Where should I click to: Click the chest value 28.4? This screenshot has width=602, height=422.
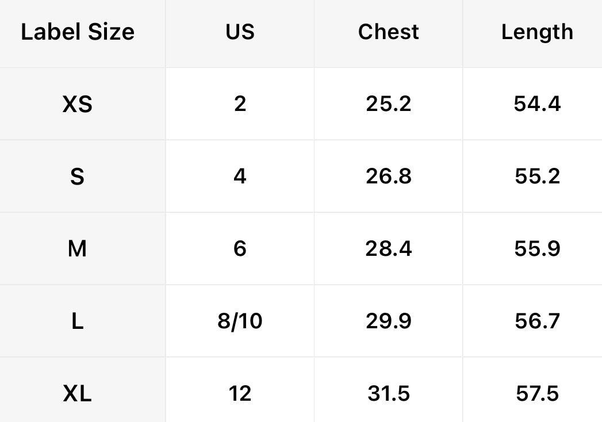click(x=388, y=249)
